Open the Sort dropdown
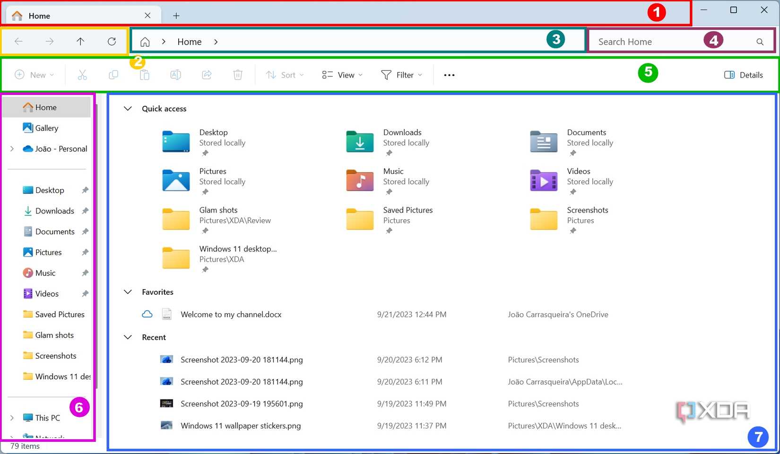The width and height of the screenshot is (780, 454). [x=284, y=75]
